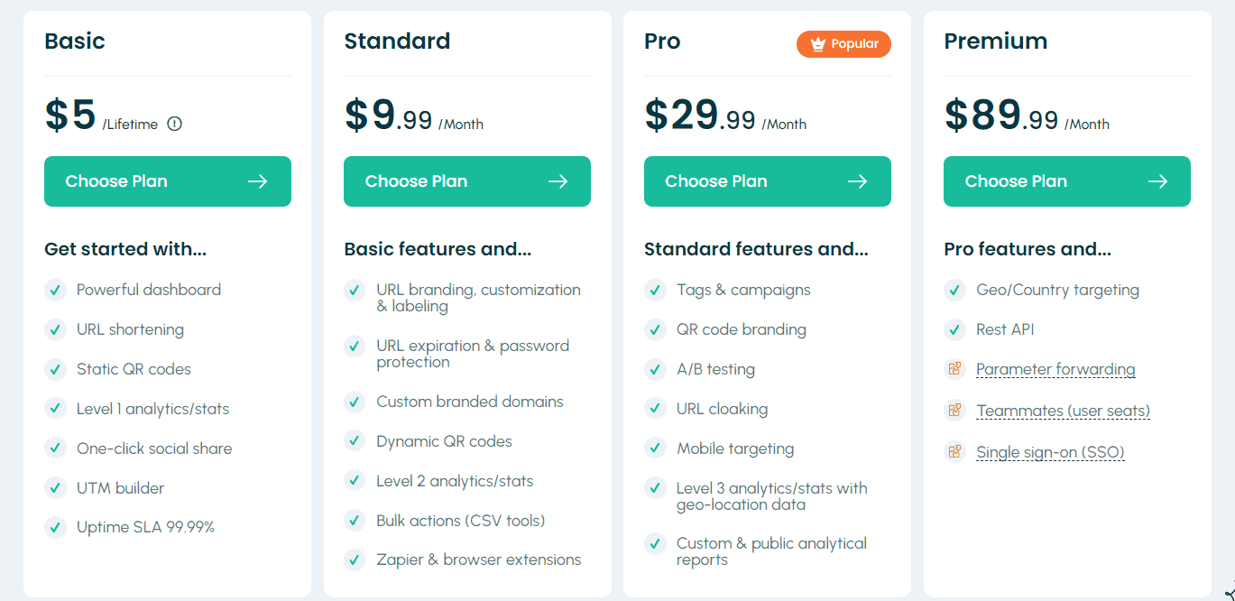Viewport: 1235px width, 601px height.
Task: Choose the Basic plan
Action: coord(167,181)
